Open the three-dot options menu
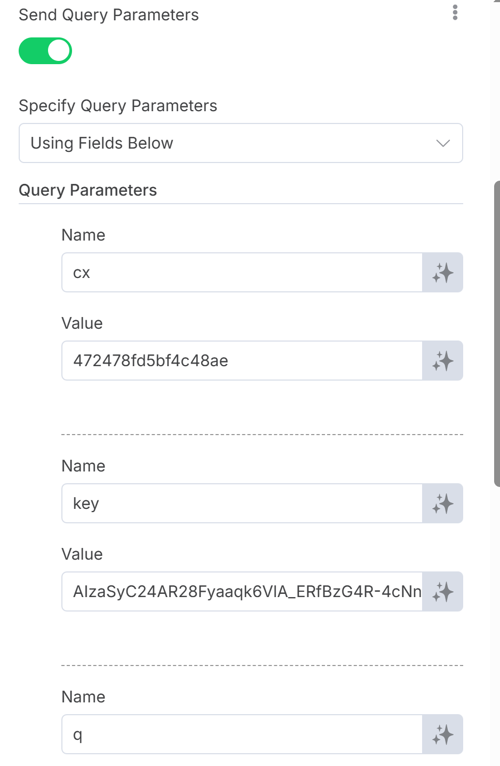This screenshot has width=500, height=766. (455, 13)
